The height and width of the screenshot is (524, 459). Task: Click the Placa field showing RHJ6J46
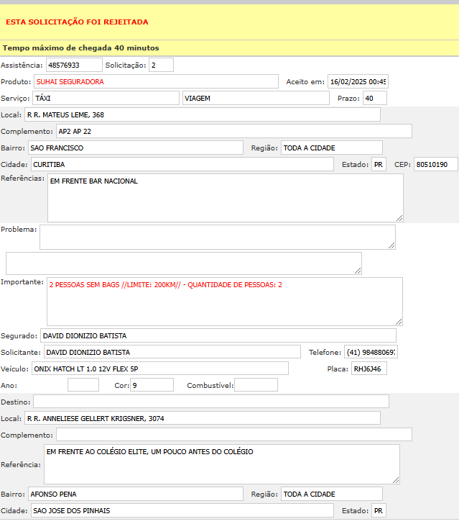pos(369,369)
